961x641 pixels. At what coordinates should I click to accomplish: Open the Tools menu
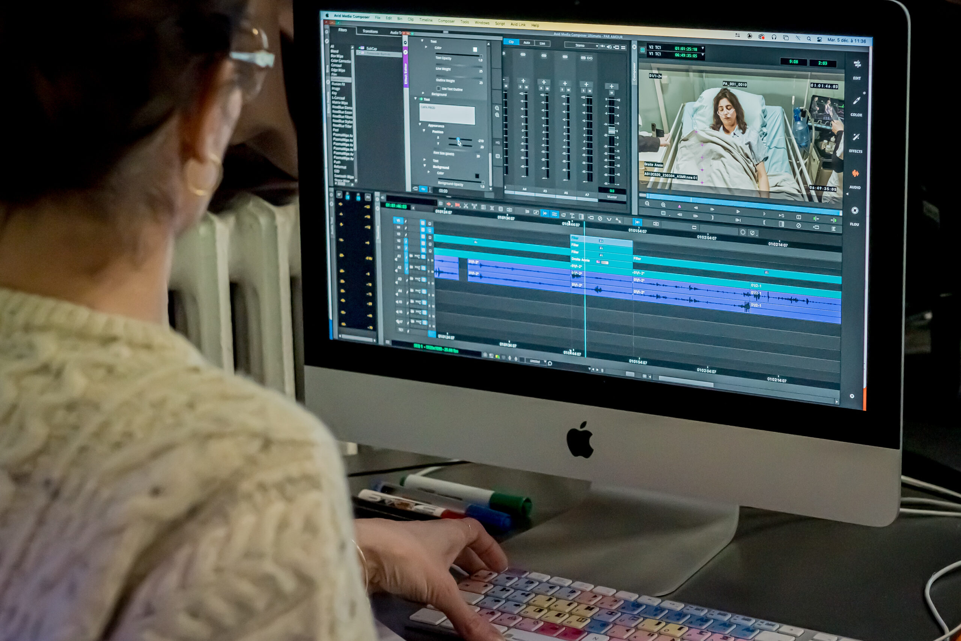click(x=465, y=22)
